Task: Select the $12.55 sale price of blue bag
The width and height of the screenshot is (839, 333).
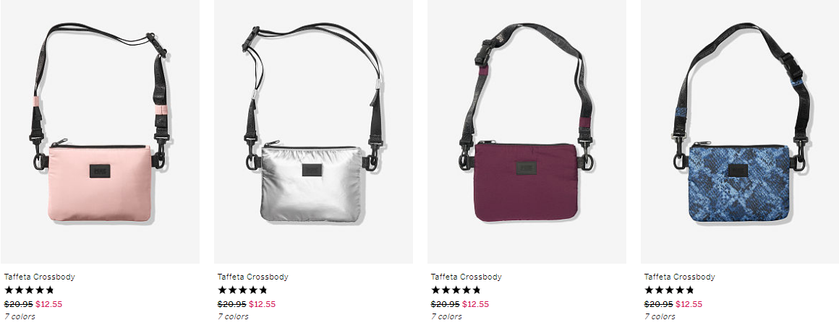Action: [x=689, y=304]
